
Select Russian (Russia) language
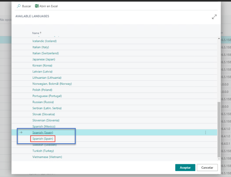[43, 102]
